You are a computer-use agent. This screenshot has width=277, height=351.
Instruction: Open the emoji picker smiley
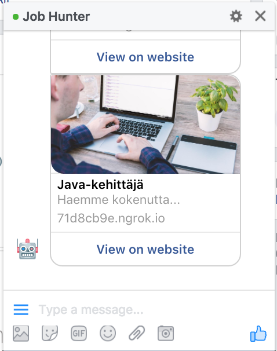point(108,333)
